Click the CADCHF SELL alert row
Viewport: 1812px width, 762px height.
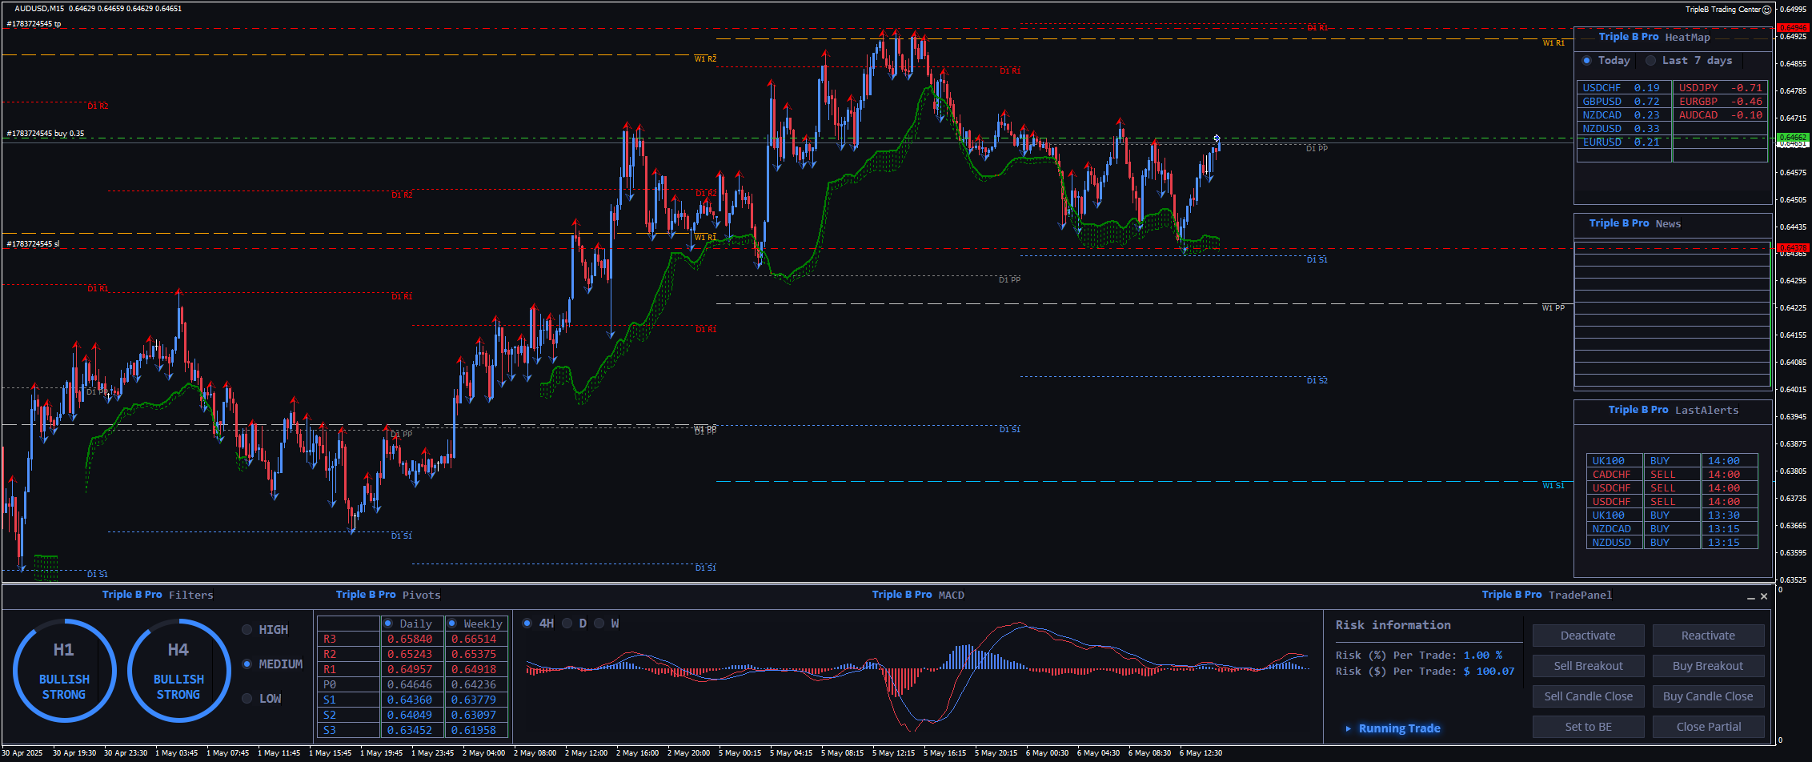tap(1671, 475)
